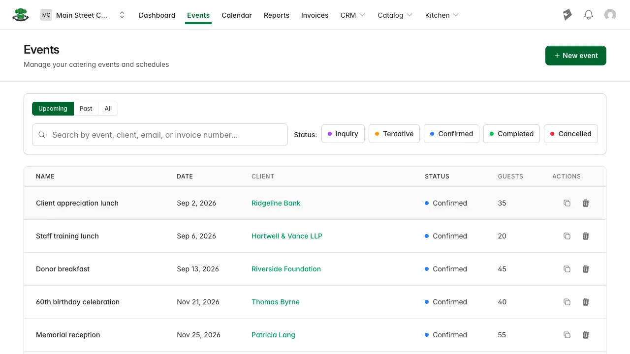Switch to the Past events tab
Screen dimensions: 630x354
tap(86, 109)
